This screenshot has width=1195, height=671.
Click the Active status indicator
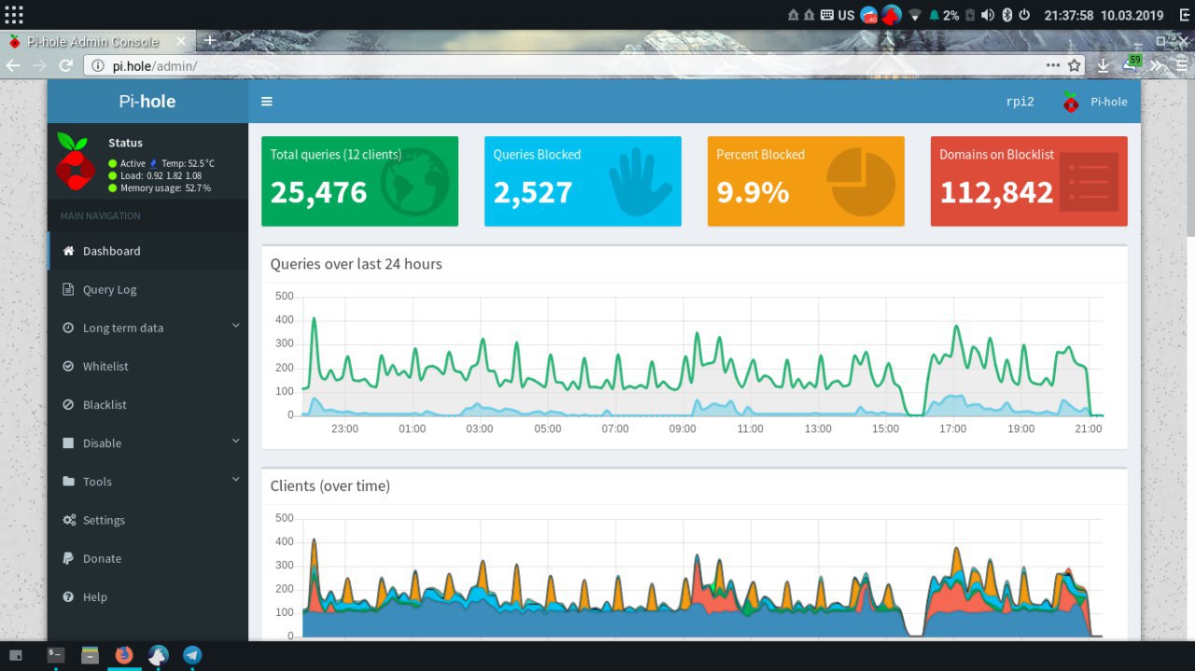(x=127, y=163)
